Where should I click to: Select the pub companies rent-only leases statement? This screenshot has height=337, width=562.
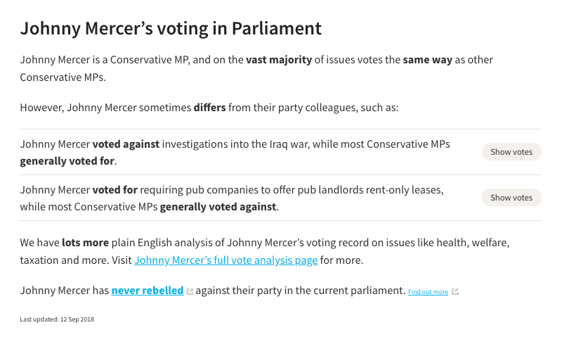(232, 198)
